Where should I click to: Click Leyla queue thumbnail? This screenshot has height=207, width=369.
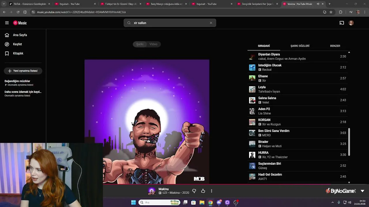tap(252, 89)
